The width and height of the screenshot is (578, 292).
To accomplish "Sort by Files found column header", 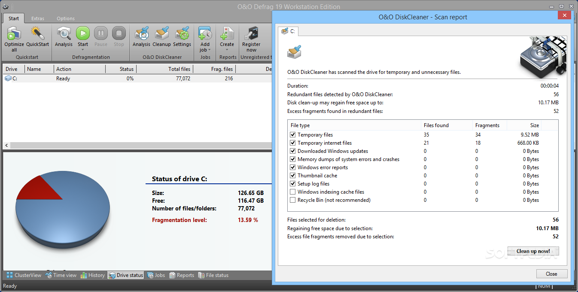I will click(447, 125).
